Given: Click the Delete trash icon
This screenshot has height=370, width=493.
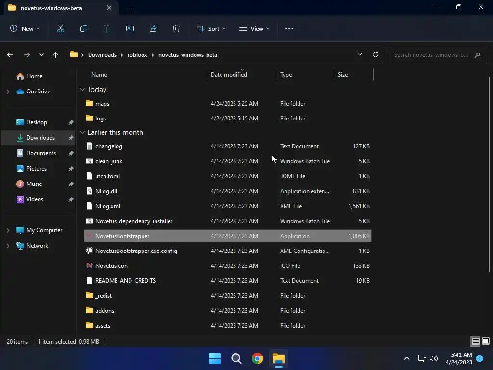Looking at the screenshot, I should 176,28.
